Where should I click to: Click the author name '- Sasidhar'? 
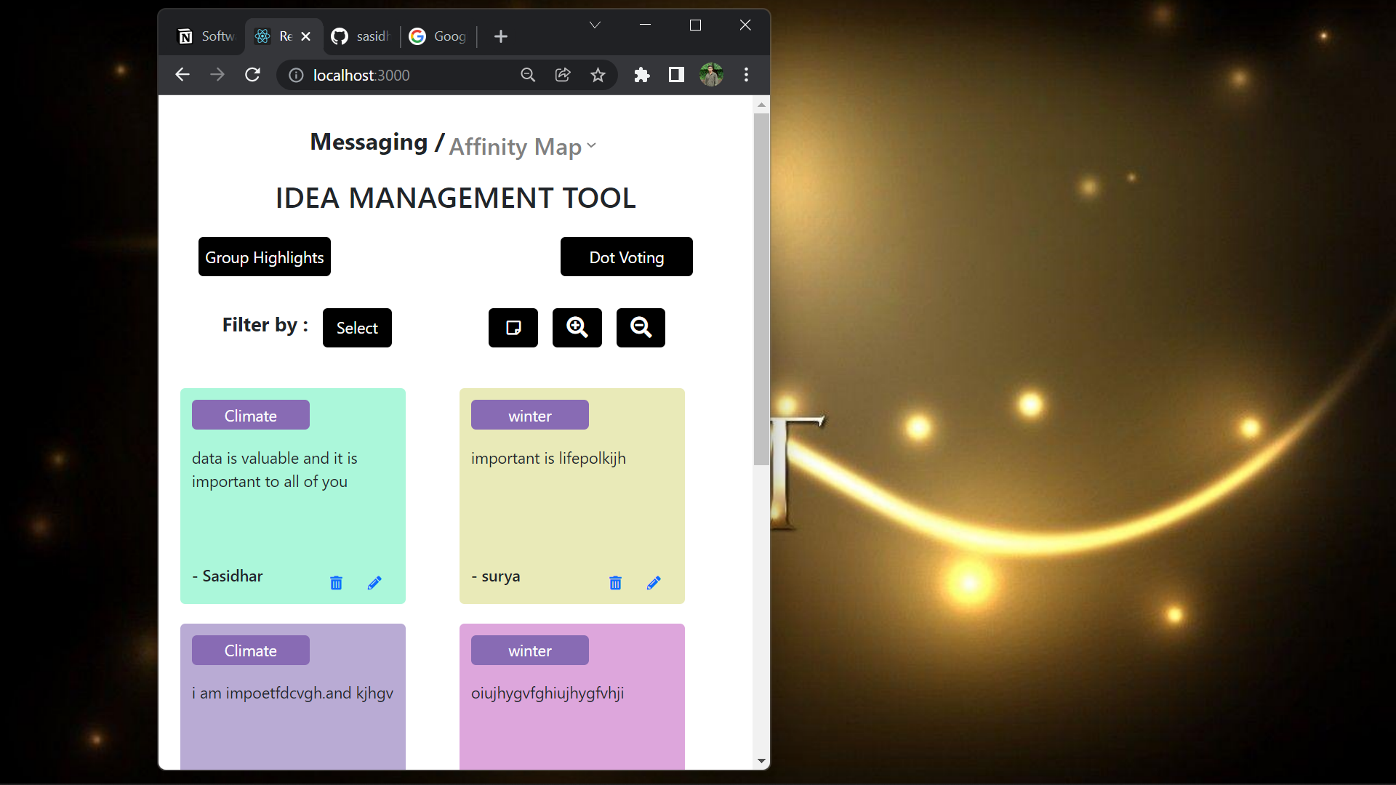(228, 576)
